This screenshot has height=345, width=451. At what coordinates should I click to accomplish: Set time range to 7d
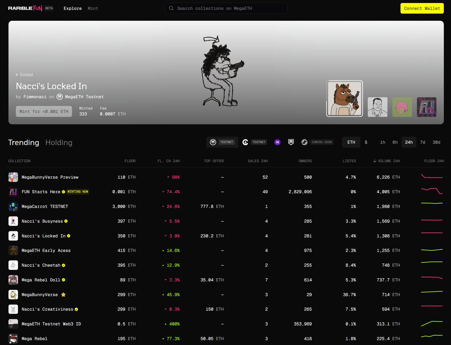click(423, 142)
